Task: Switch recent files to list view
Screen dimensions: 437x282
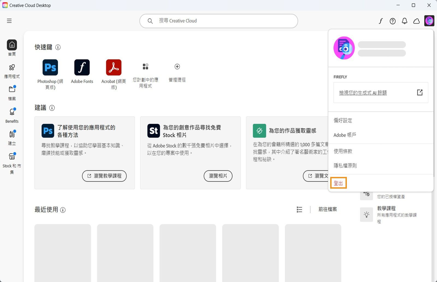Action: [x=299, y=209]
